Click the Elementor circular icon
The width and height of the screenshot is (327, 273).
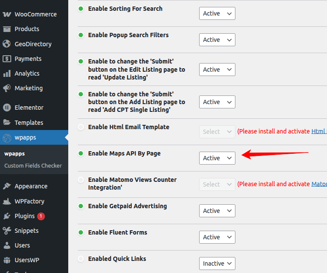[x=7, y=108]
